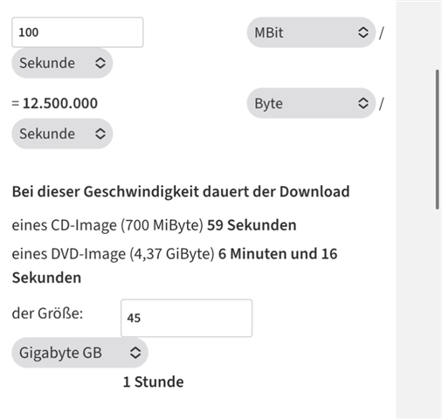Click the DVD-Image 6 Minuten result line

coord(175,265)
